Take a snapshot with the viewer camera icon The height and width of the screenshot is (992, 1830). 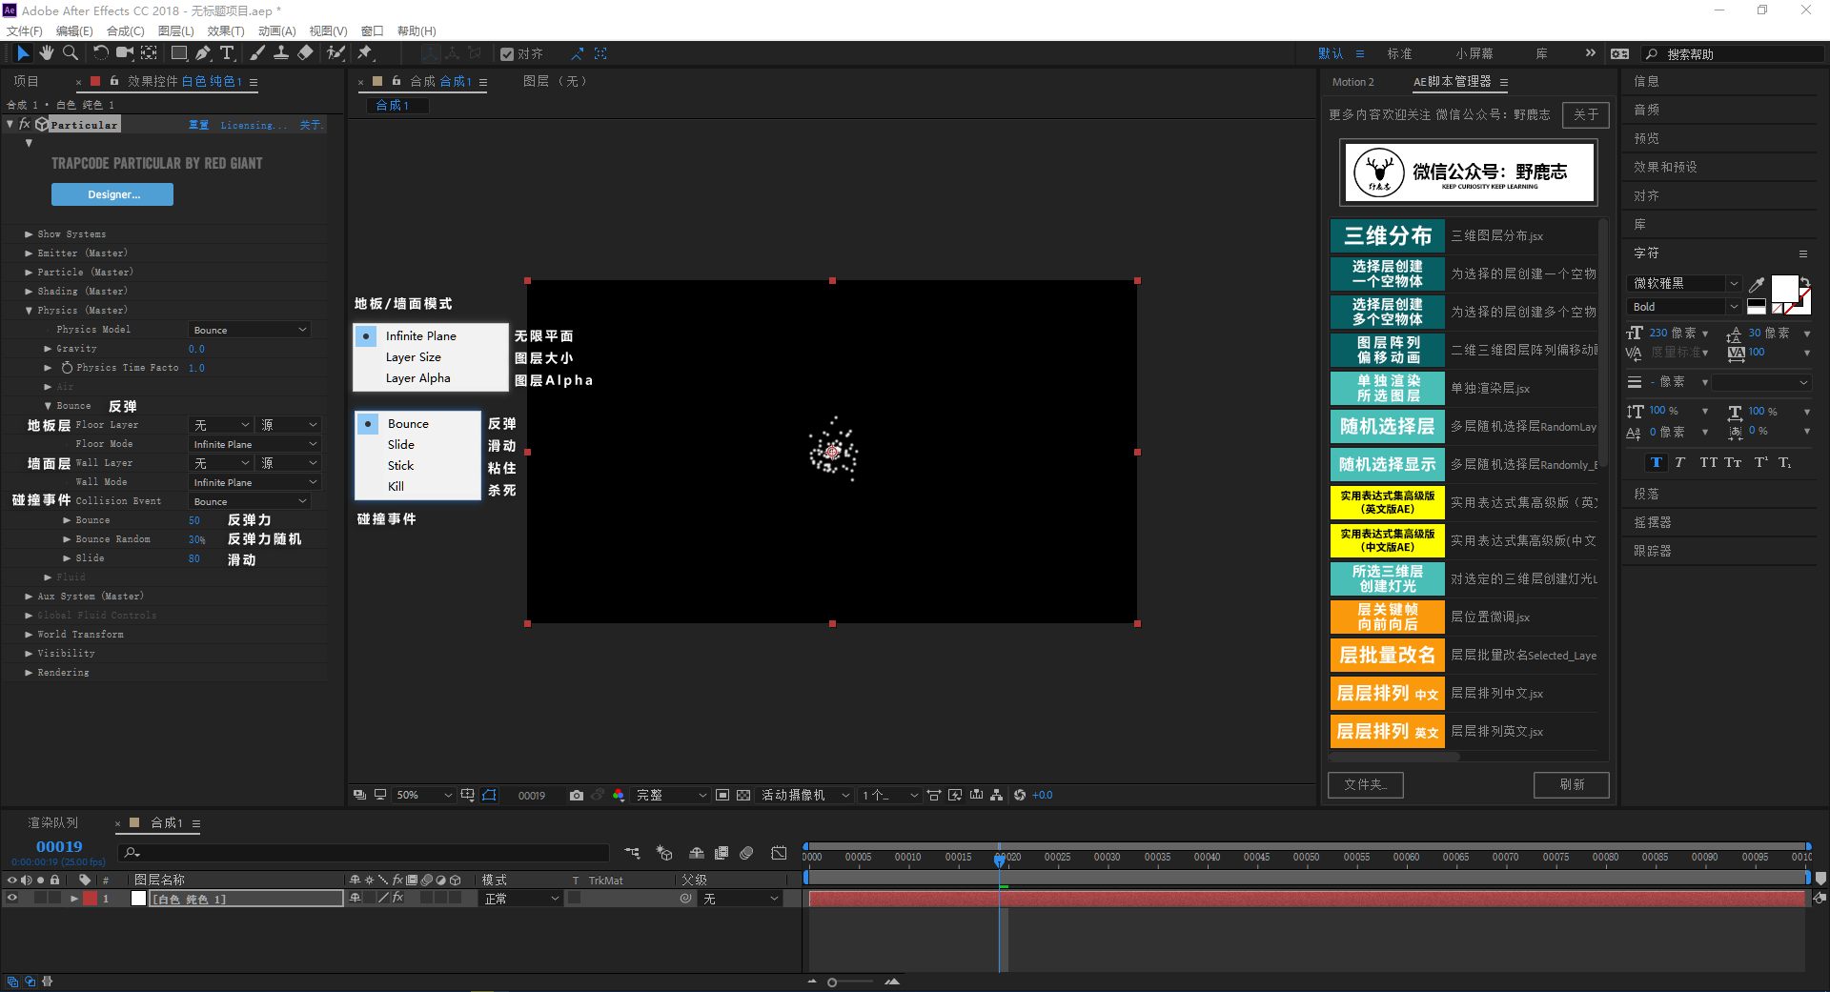coord(577,795)
